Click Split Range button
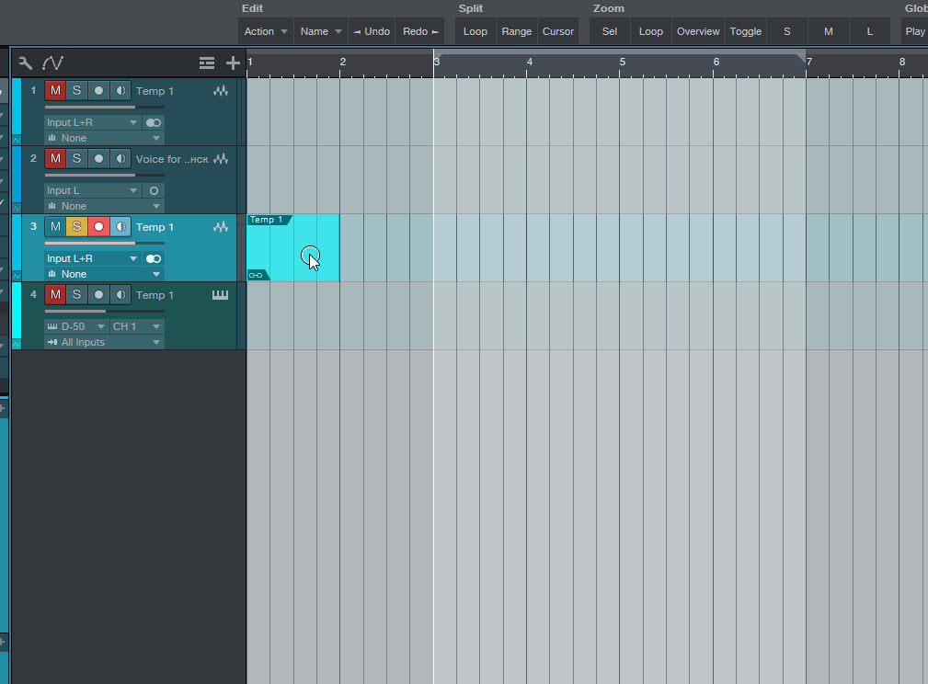The image size is (928, 684). [517, 31]
